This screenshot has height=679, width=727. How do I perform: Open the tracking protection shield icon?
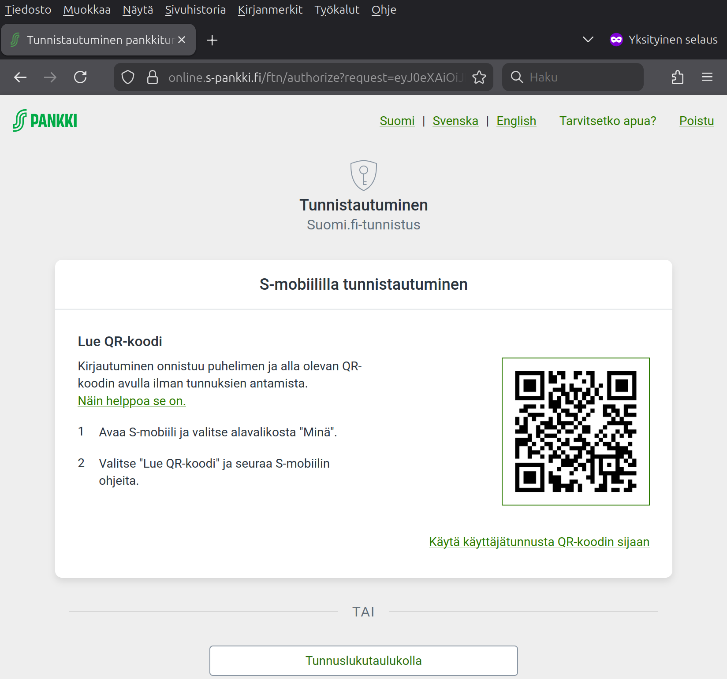[x=128, y=77]
